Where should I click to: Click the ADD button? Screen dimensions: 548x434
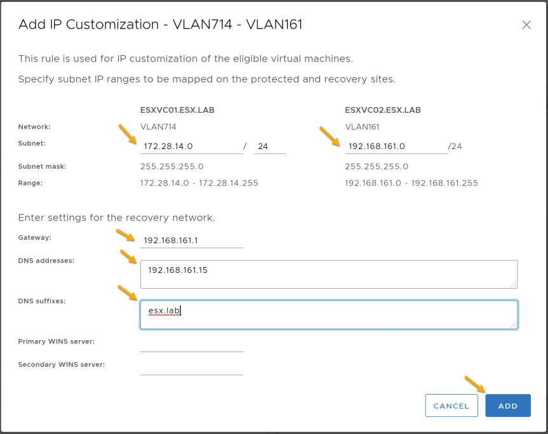(x=508, y=405)
